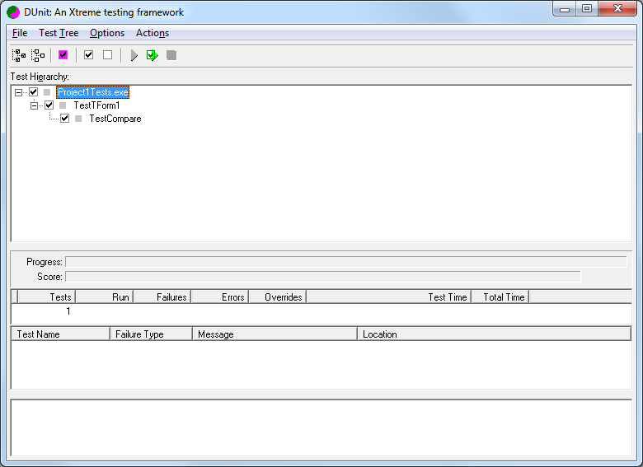
Task: Click the Progress bar
Action: (346, 262)
